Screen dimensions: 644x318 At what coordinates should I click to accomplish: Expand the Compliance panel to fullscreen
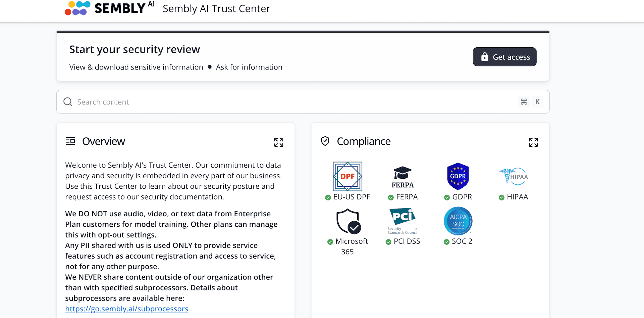click(533, 142)
